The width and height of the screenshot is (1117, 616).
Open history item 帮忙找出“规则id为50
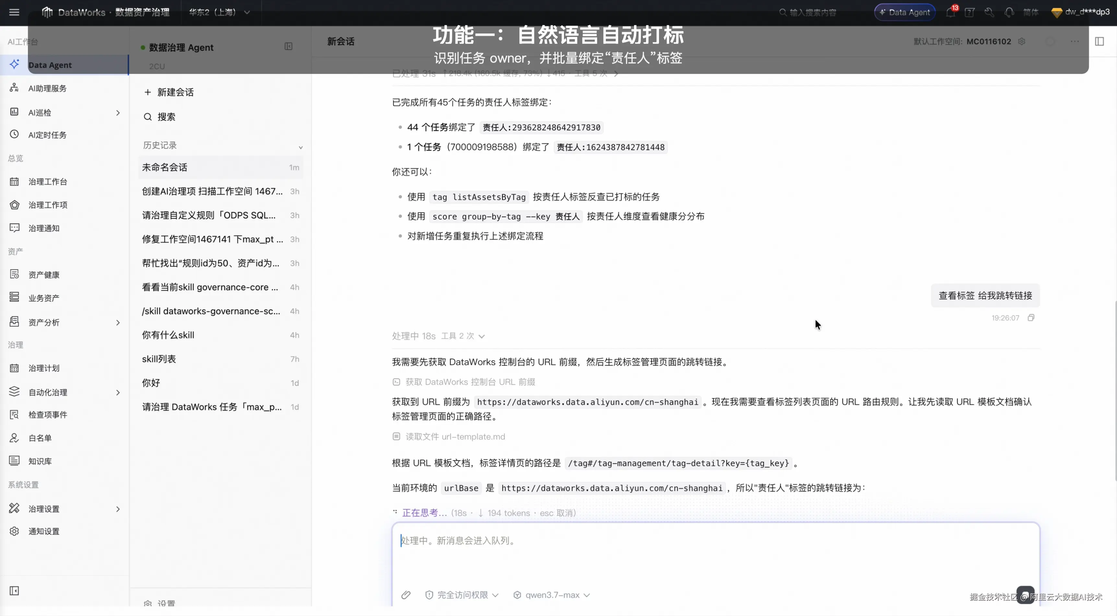point(221,263)
